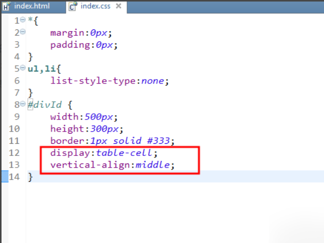
Task: Click line number 9 in the gutter
Action: point(17,117)
